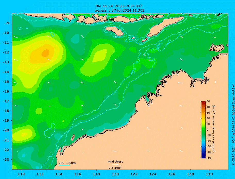235x179 pixels.
Task: Click longitude tick label 130
Action: point(209,174)
